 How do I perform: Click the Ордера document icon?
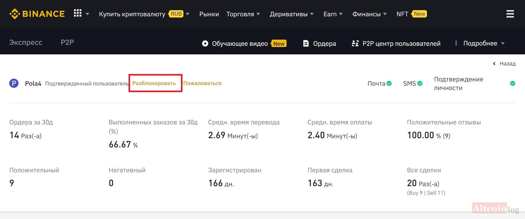[x=306, y=44]
